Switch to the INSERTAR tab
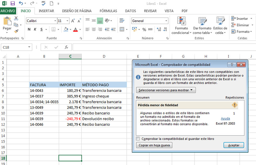This screenshot has height=165, width=256. click(46, 11)
